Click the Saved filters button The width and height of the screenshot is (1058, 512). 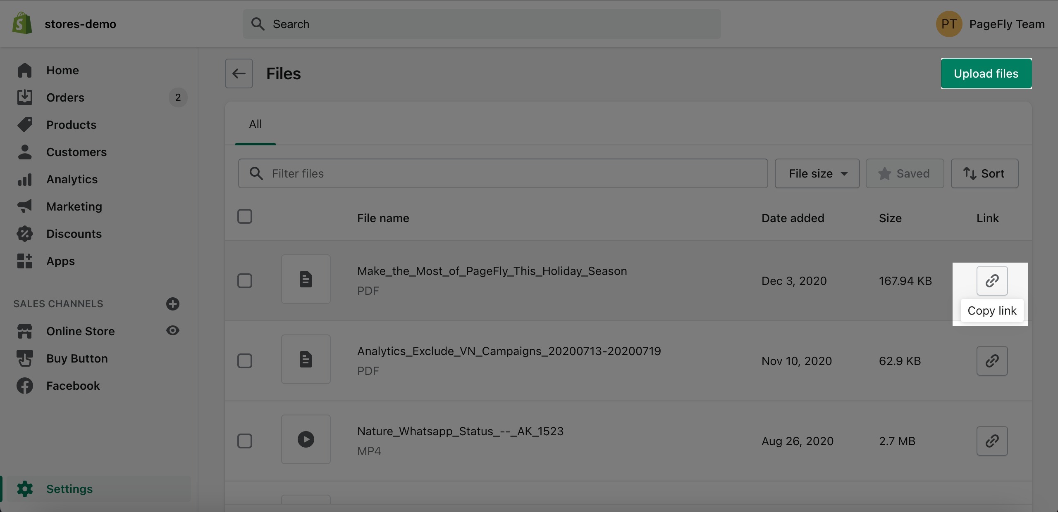point(904,173)
